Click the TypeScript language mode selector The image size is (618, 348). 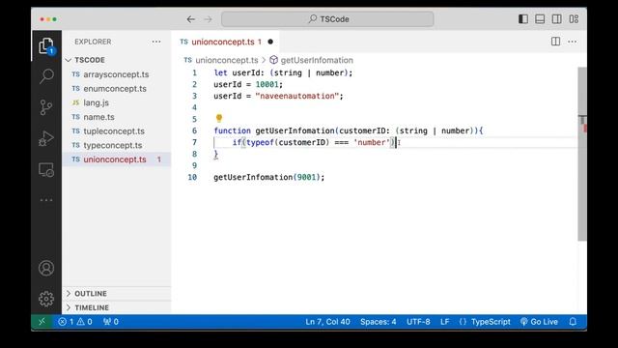click(x=491, y=322)
